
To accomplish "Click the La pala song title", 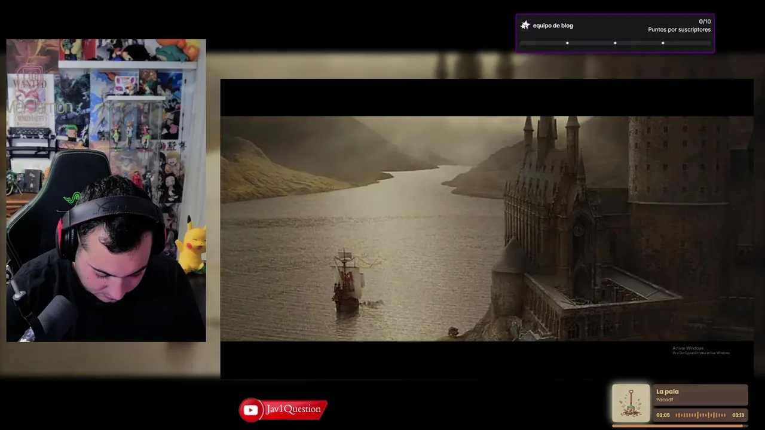I will click(667, 392).
